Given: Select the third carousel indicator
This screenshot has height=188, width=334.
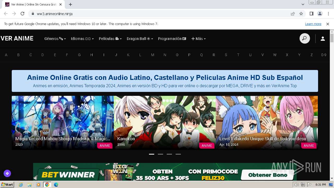Looking at the screenshot, I should (169, 154).
